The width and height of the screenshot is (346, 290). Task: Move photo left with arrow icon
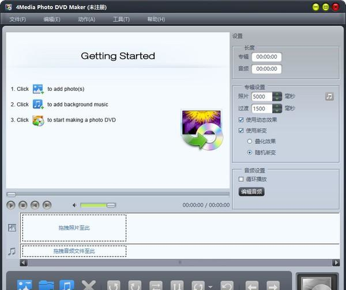252,285
